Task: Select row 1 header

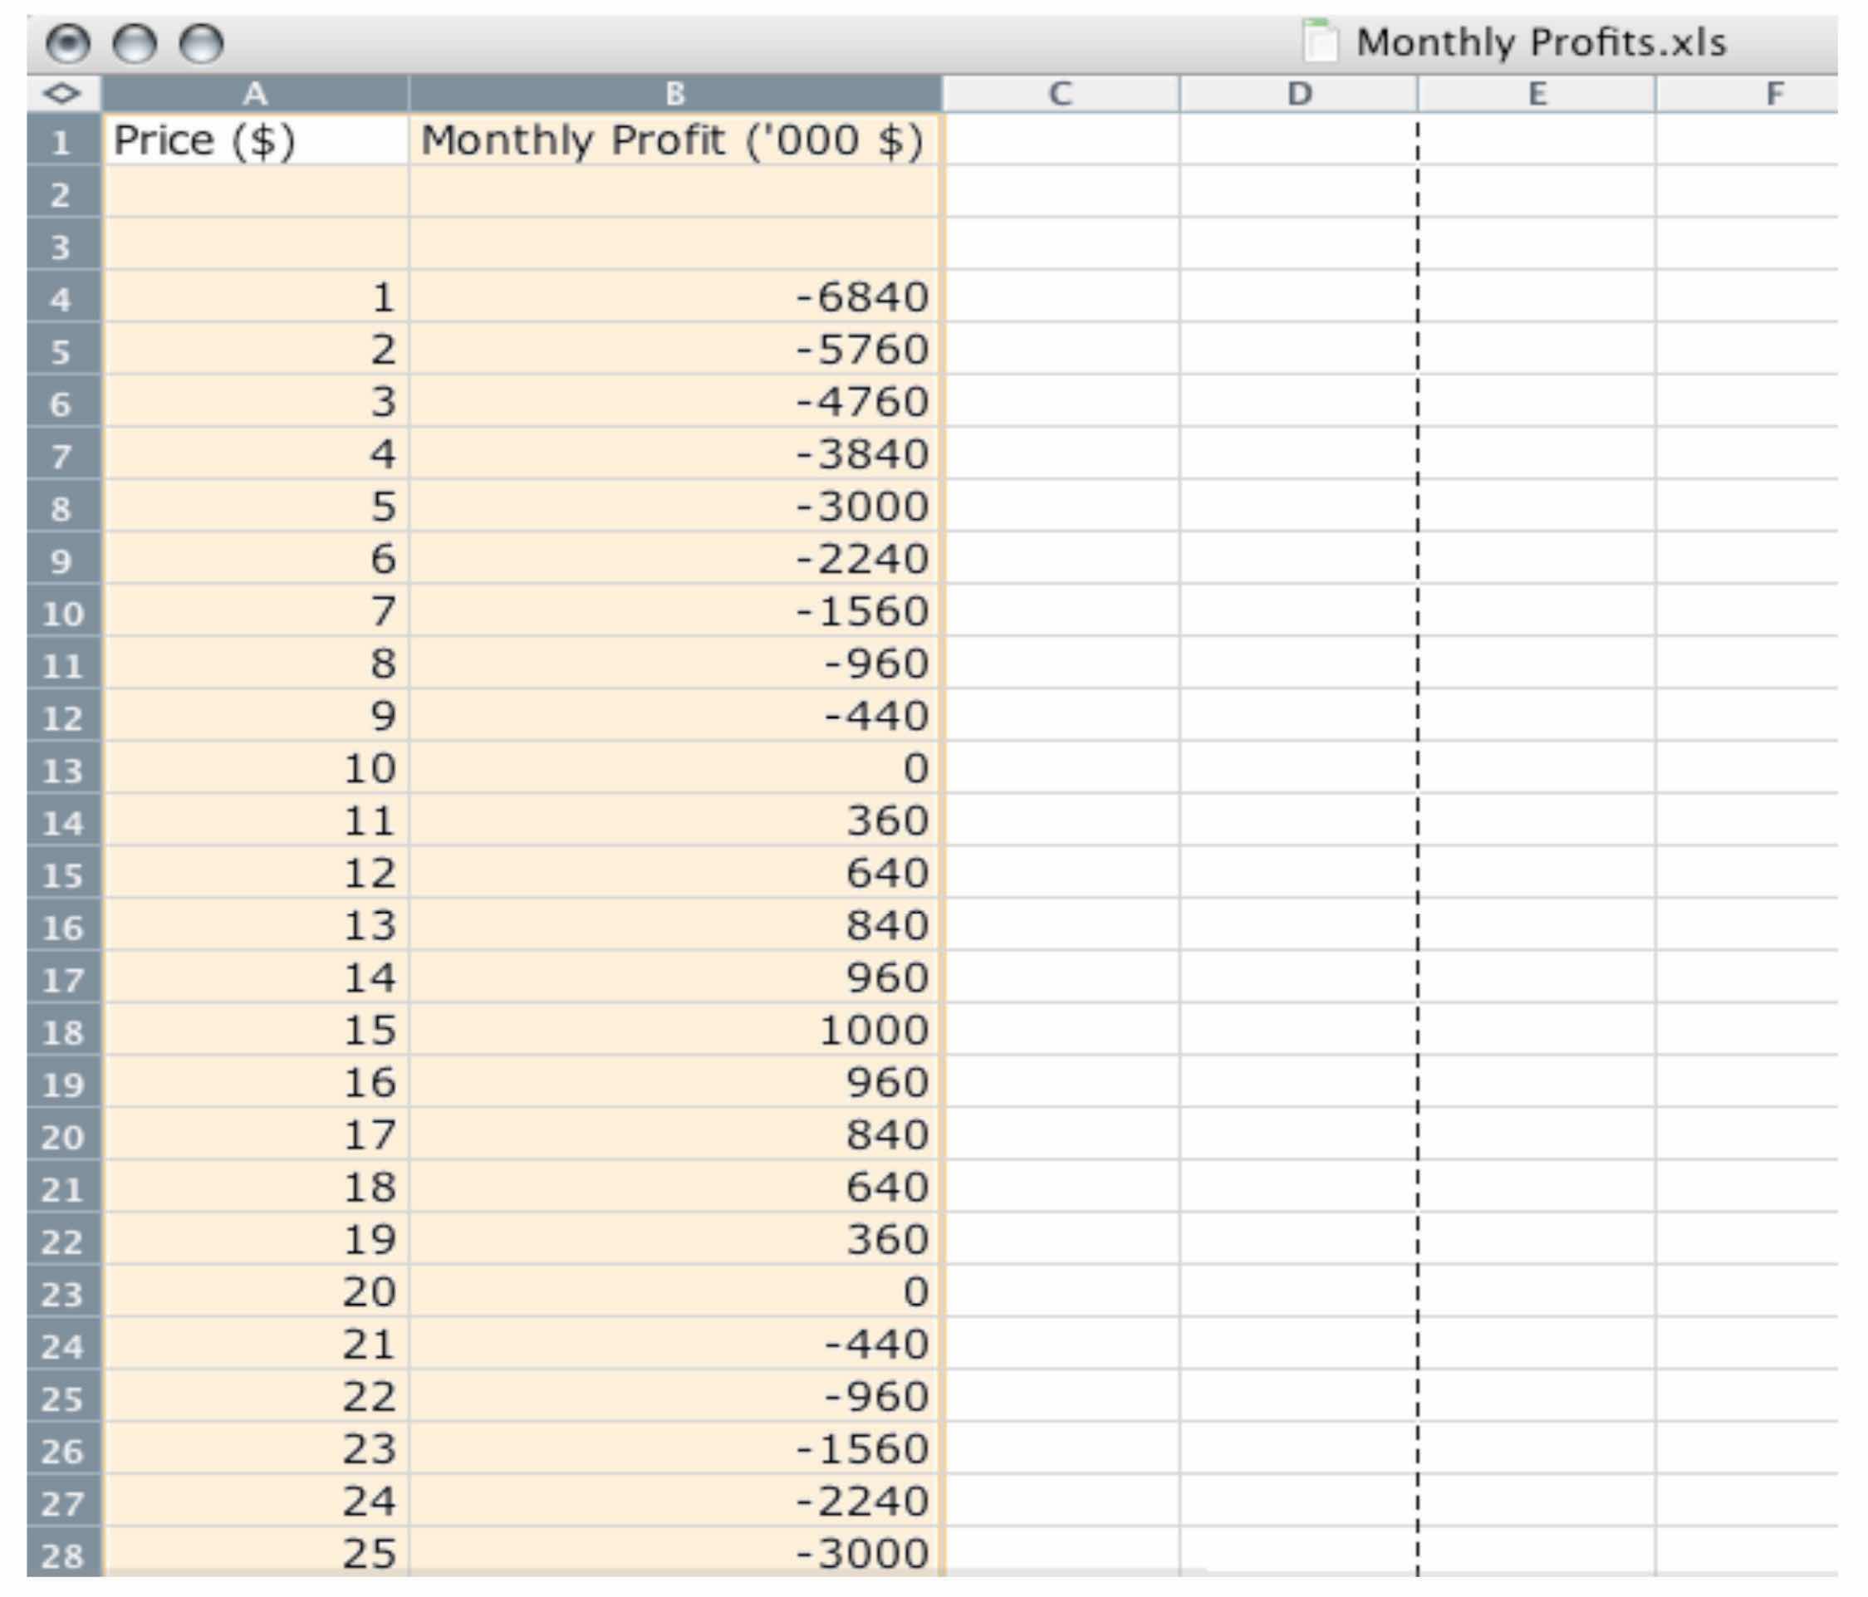Action: (x=62, y=141)
